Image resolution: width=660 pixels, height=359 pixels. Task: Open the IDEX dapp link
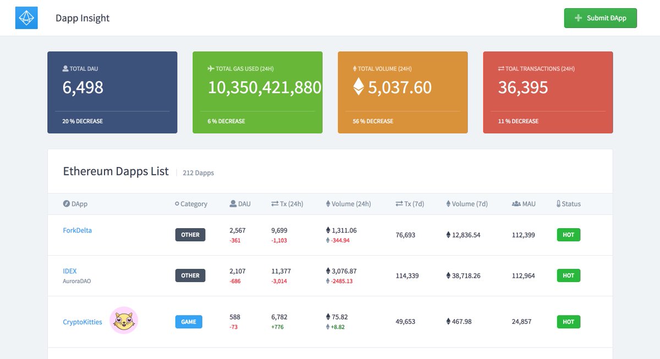coord(70,271)
